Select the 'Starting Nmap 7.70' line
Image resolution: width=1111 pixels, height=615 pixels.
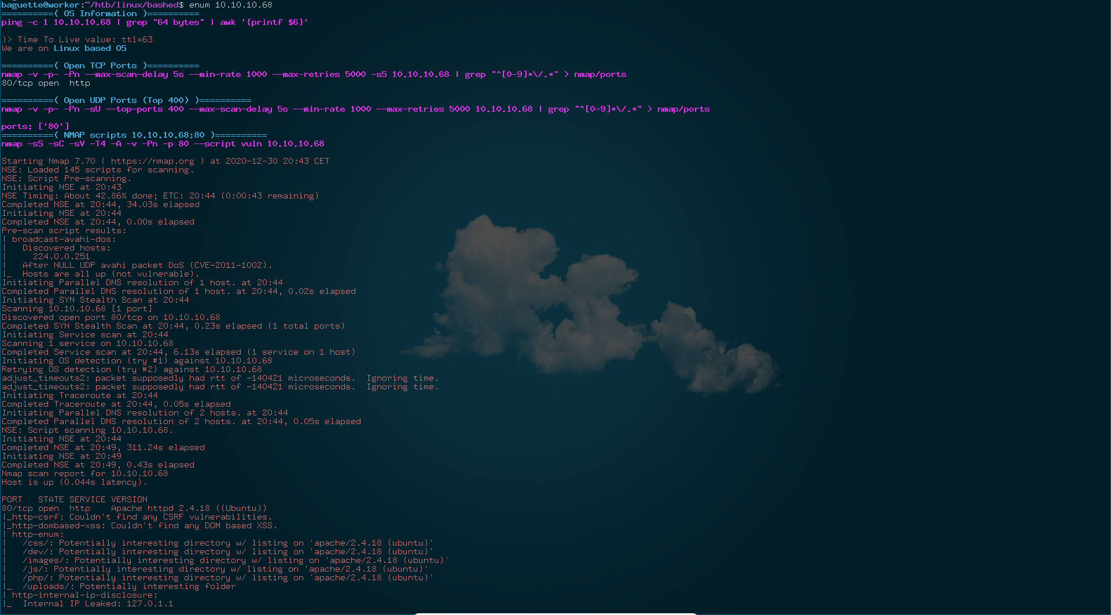(x=165, y=161)
